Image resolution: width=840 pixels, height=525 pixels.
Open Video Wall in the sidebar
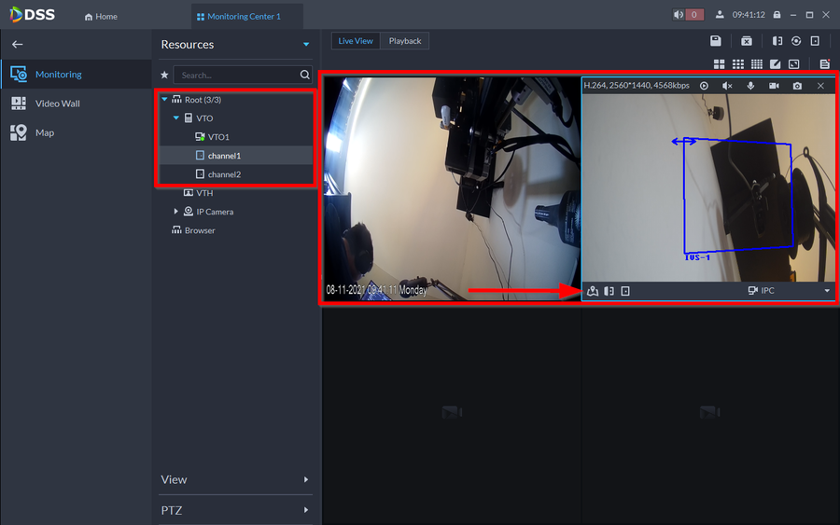tap(57, 104)
